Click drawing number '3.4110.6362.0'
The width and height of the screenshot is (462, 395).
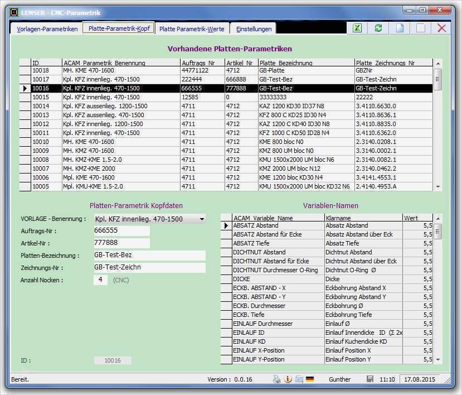393,133
